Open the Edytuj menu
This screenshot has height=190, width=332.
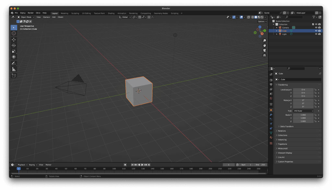pyautogui.click(x=23, y=13)
